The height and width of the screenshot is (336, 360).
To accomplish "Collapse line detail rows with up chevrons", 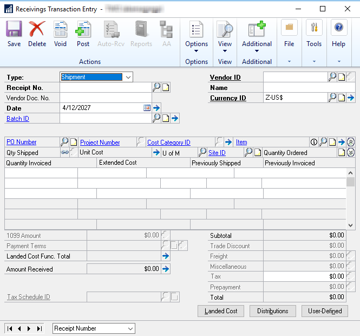I will coord(351,142).
